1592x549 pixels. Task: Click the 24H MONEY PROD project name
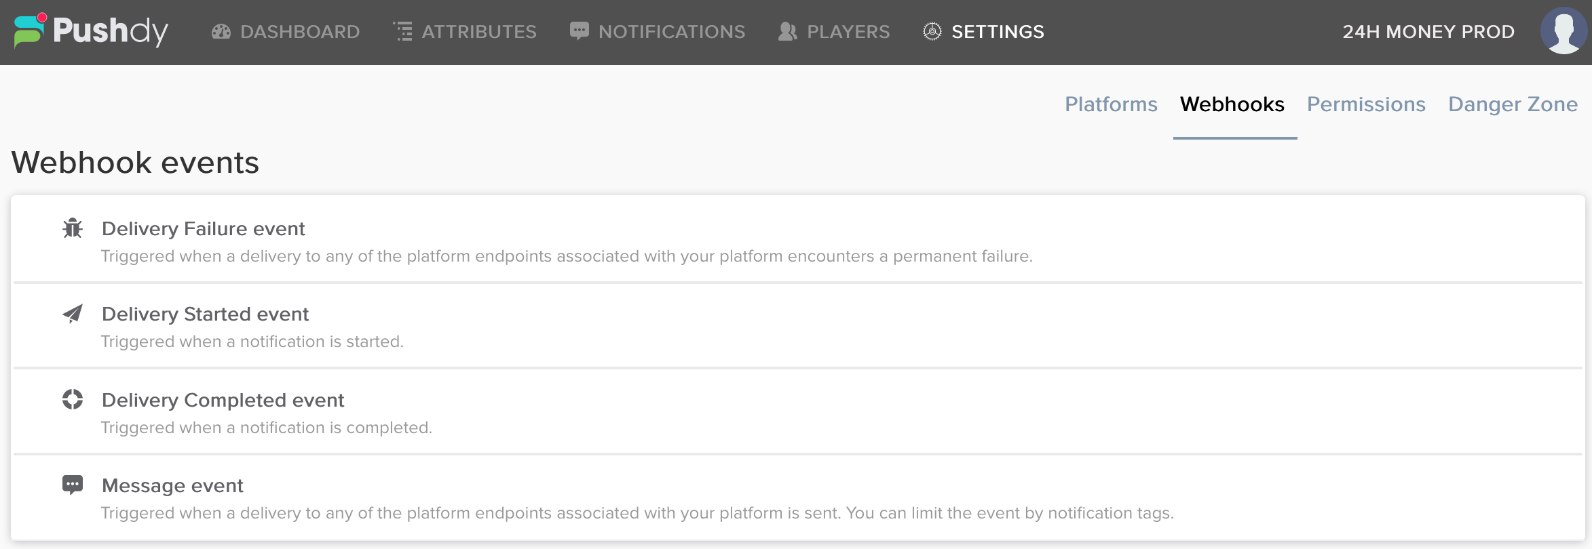(1428, 32)
